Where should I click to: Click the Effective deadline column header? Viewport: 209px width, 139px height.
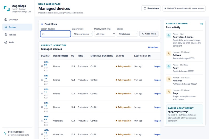pyautogui.click(x=102, y=56)
